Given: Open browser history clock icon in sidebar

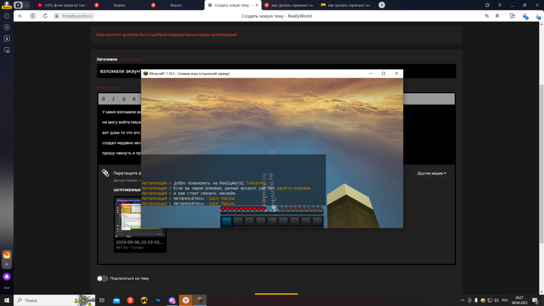Looking at the screenshot, I should pyautogui.click(x=7, y=16).
